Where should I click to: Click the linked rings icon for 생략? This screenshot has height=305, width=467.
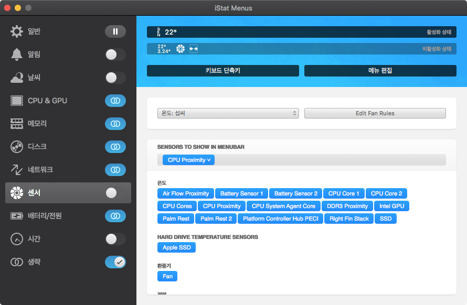17,262
